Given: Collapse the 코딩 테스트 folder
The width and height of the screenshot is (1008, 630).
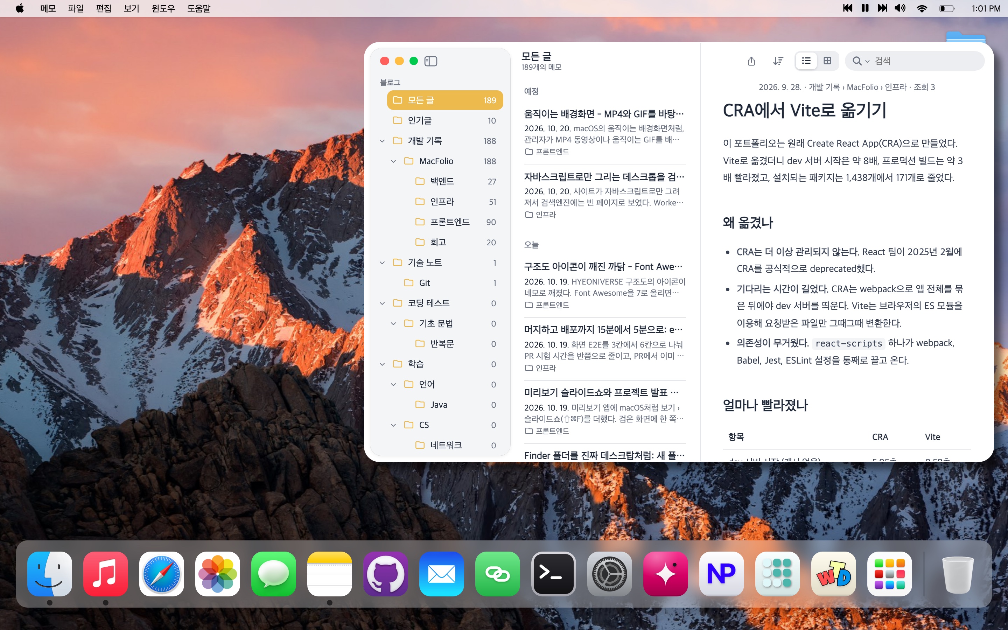Looking at the screenshot, I should [382, 303].
